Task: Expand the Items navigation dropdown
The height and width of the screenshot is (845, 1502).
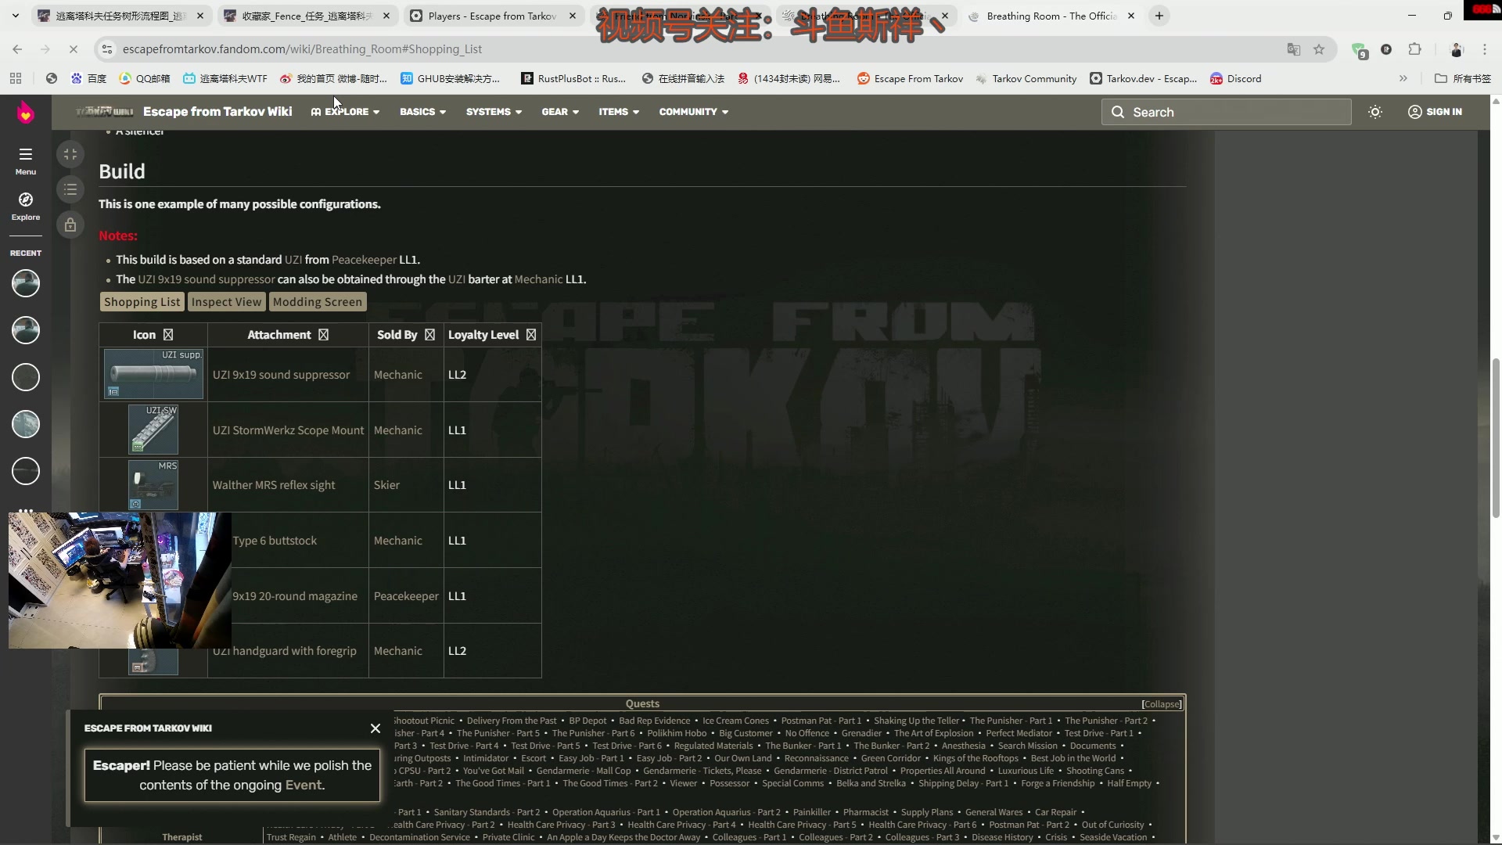Action: point(619,112)
